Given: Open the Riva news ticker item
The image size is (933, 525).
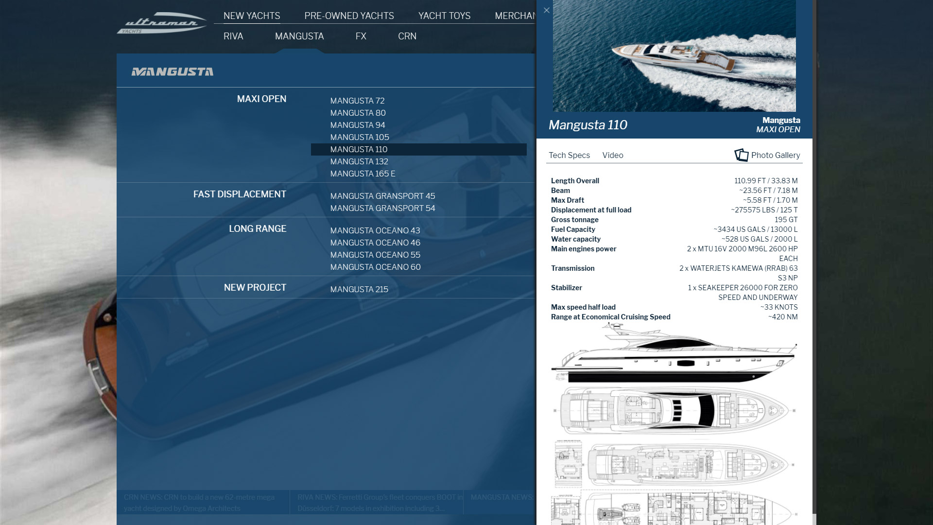Looking at the screenshot, I should 380,503.
